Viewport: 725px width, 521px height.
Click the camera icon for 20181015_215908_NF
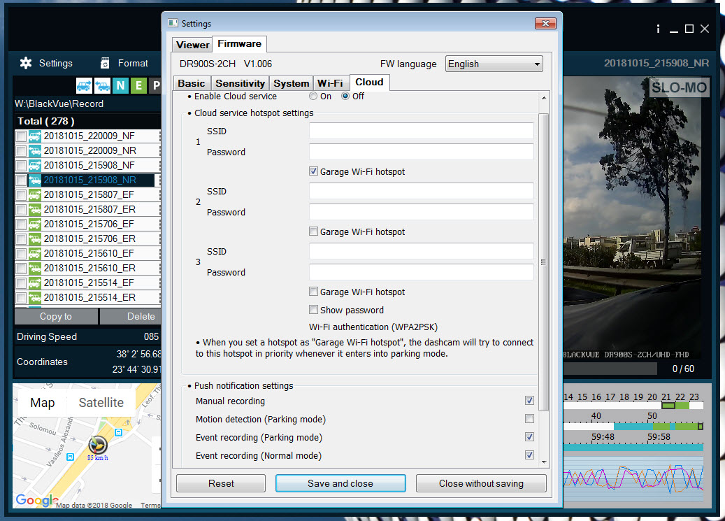click(x=35, y=165)
